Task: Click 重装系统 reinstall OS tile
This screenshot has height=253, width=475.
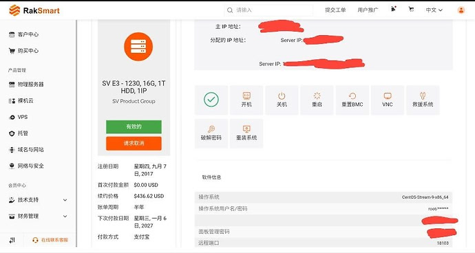Action: (x=246, y=133)
